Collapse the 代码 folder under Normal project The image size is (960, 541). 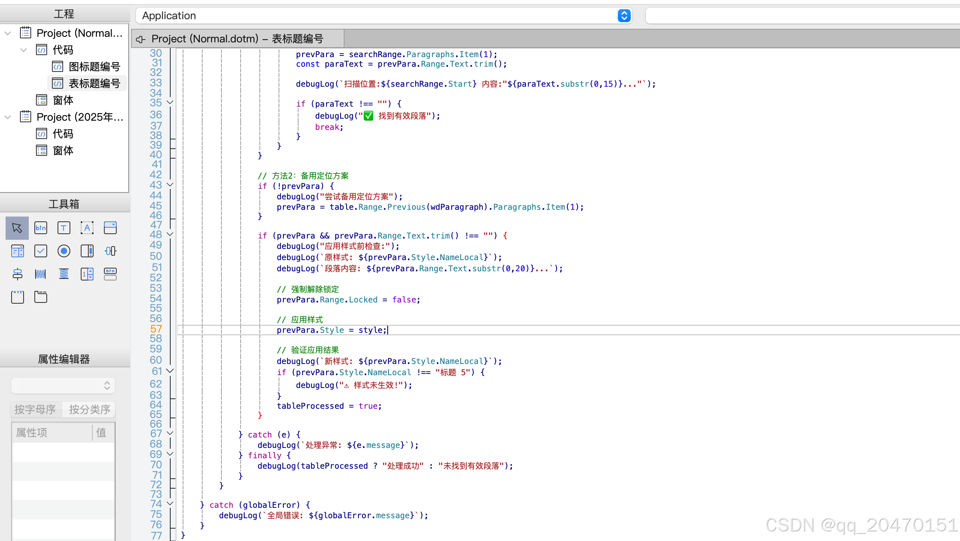coord(24,50)
